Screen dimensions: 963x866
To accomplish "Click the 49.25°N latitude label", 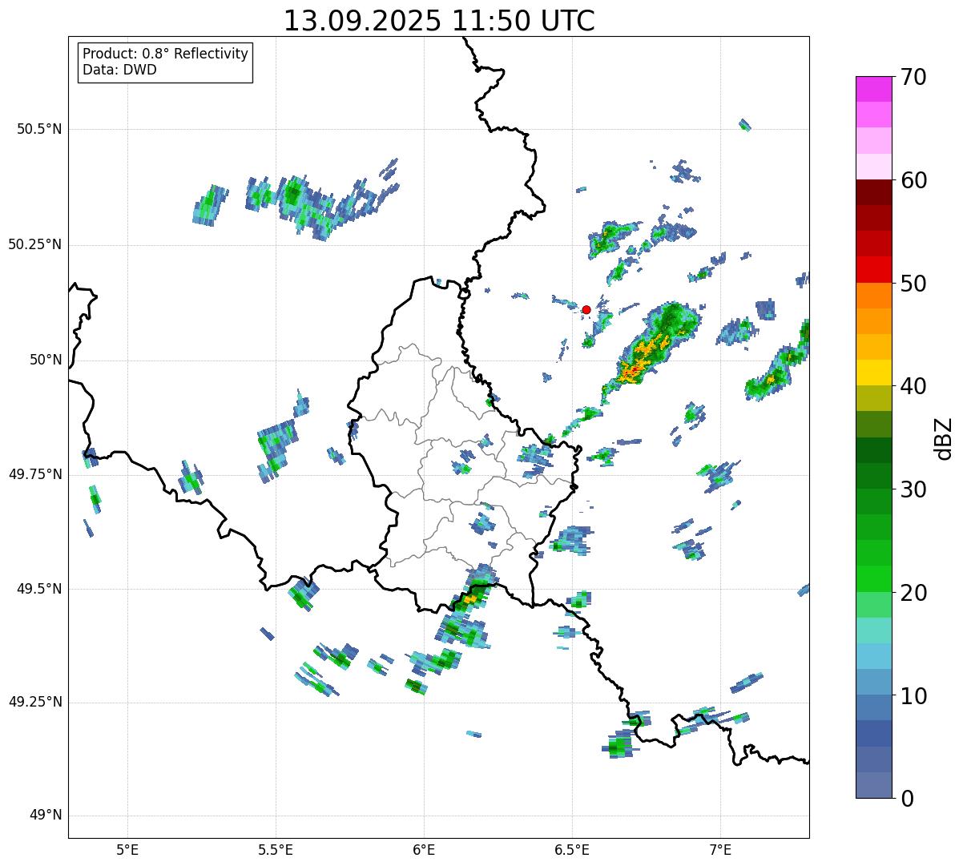I will [35, 702].
